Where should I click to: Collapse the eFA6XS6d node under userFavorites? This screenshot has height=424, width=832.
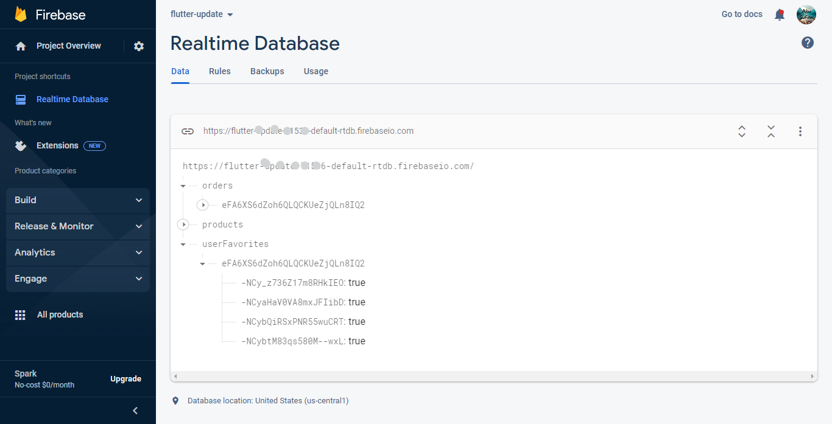click(203, 264)
